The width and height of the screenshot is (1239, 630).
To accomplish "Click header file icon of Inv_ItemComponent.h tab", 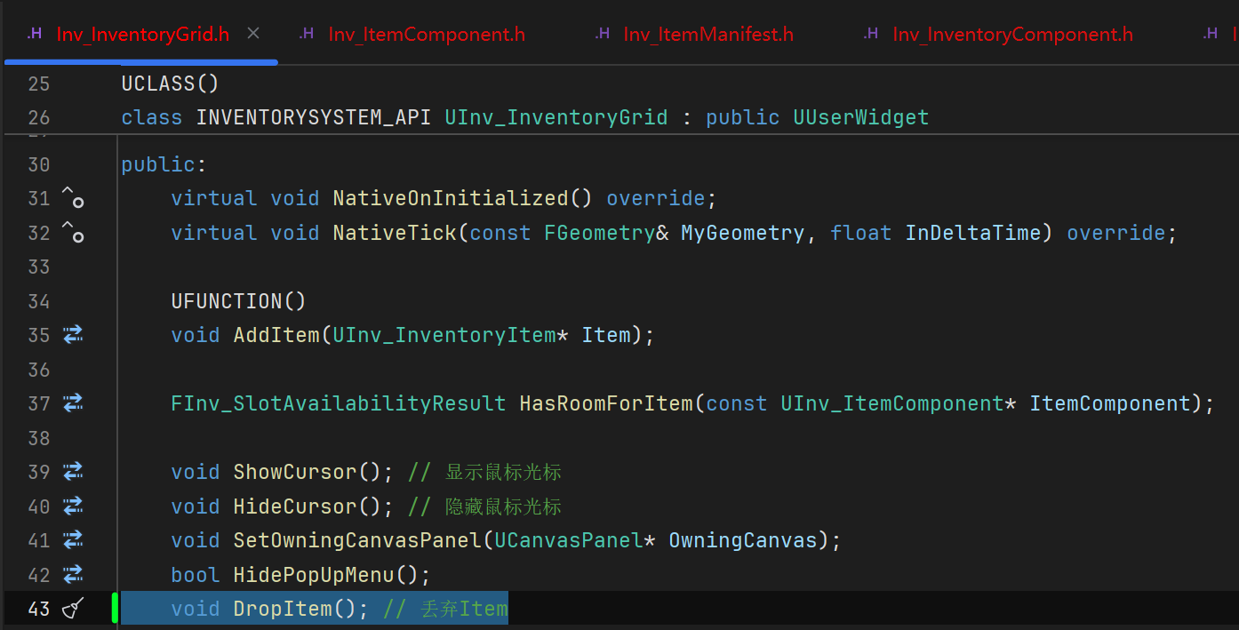I will tap(307, 34).
